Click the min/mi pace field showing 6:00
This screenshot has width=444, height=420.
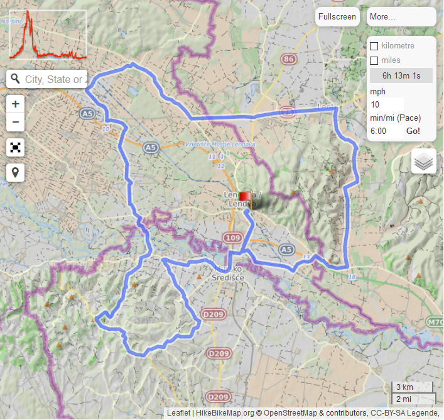point(386,131)
